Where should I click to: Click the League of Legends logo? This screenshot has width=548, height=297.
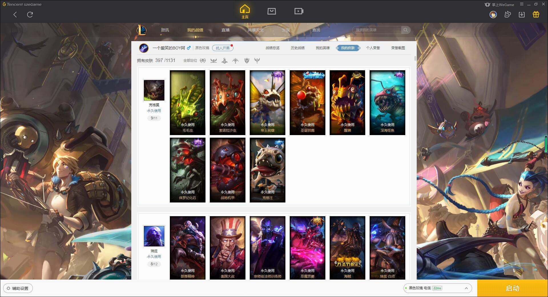click(x=142, y=30)
